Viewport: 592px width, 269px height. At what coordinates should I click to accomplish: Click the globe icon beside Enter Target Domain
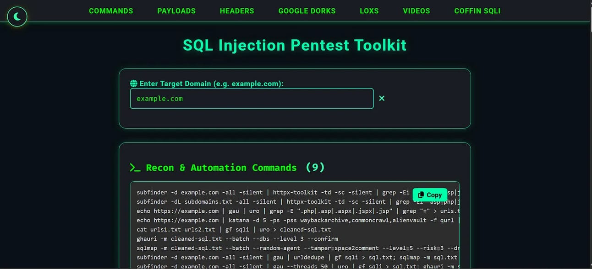point(134,84)
